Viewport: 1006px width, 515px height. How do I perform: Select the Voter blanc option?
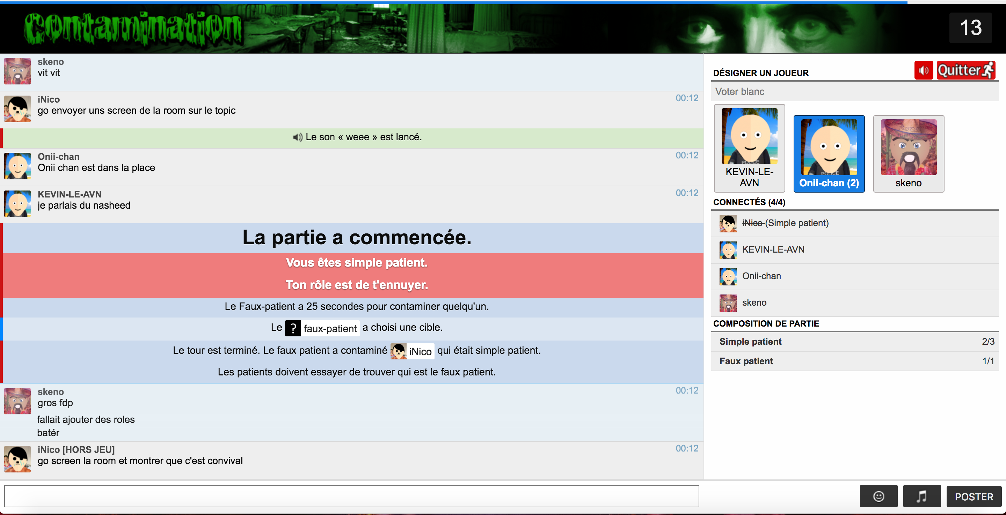(854, 92)
